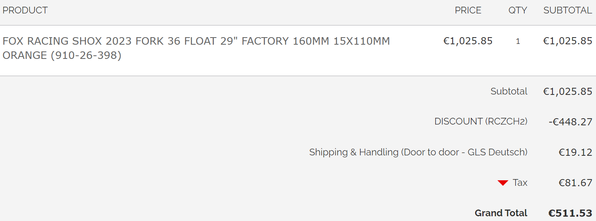The image size is (596, 221).
Task: Click the PRODUCT column header
Action: point(25,10)
